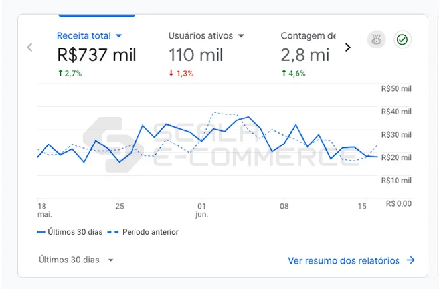Click the 01 jun. date on chart axis
Screen dimensions: 441x289
point(202,210)
